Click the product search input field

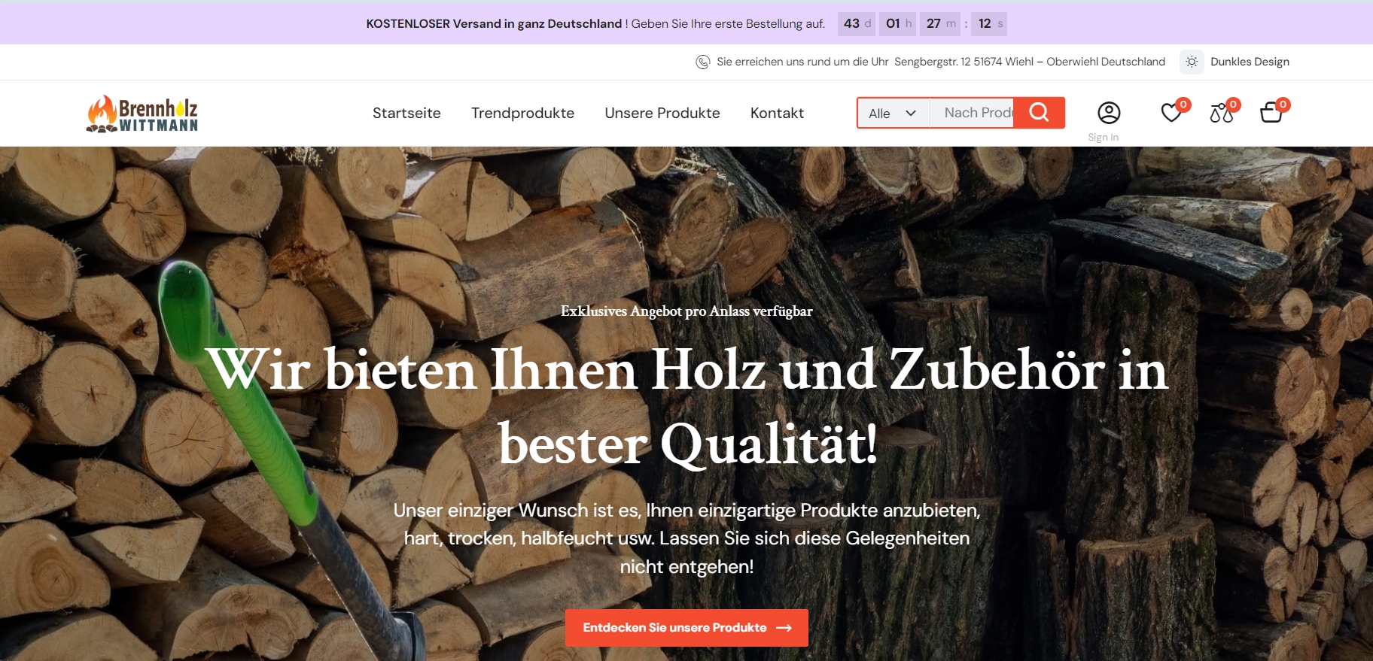pos(972,113)
